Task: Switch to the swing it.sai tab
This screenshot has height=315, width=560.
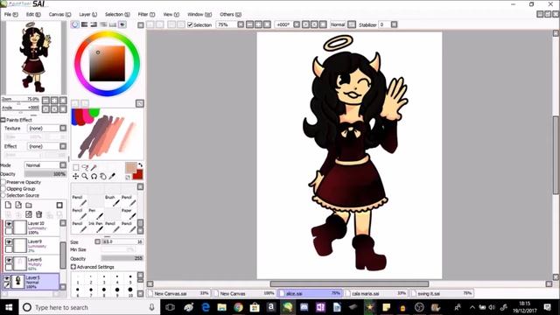Action: [442, 294]
